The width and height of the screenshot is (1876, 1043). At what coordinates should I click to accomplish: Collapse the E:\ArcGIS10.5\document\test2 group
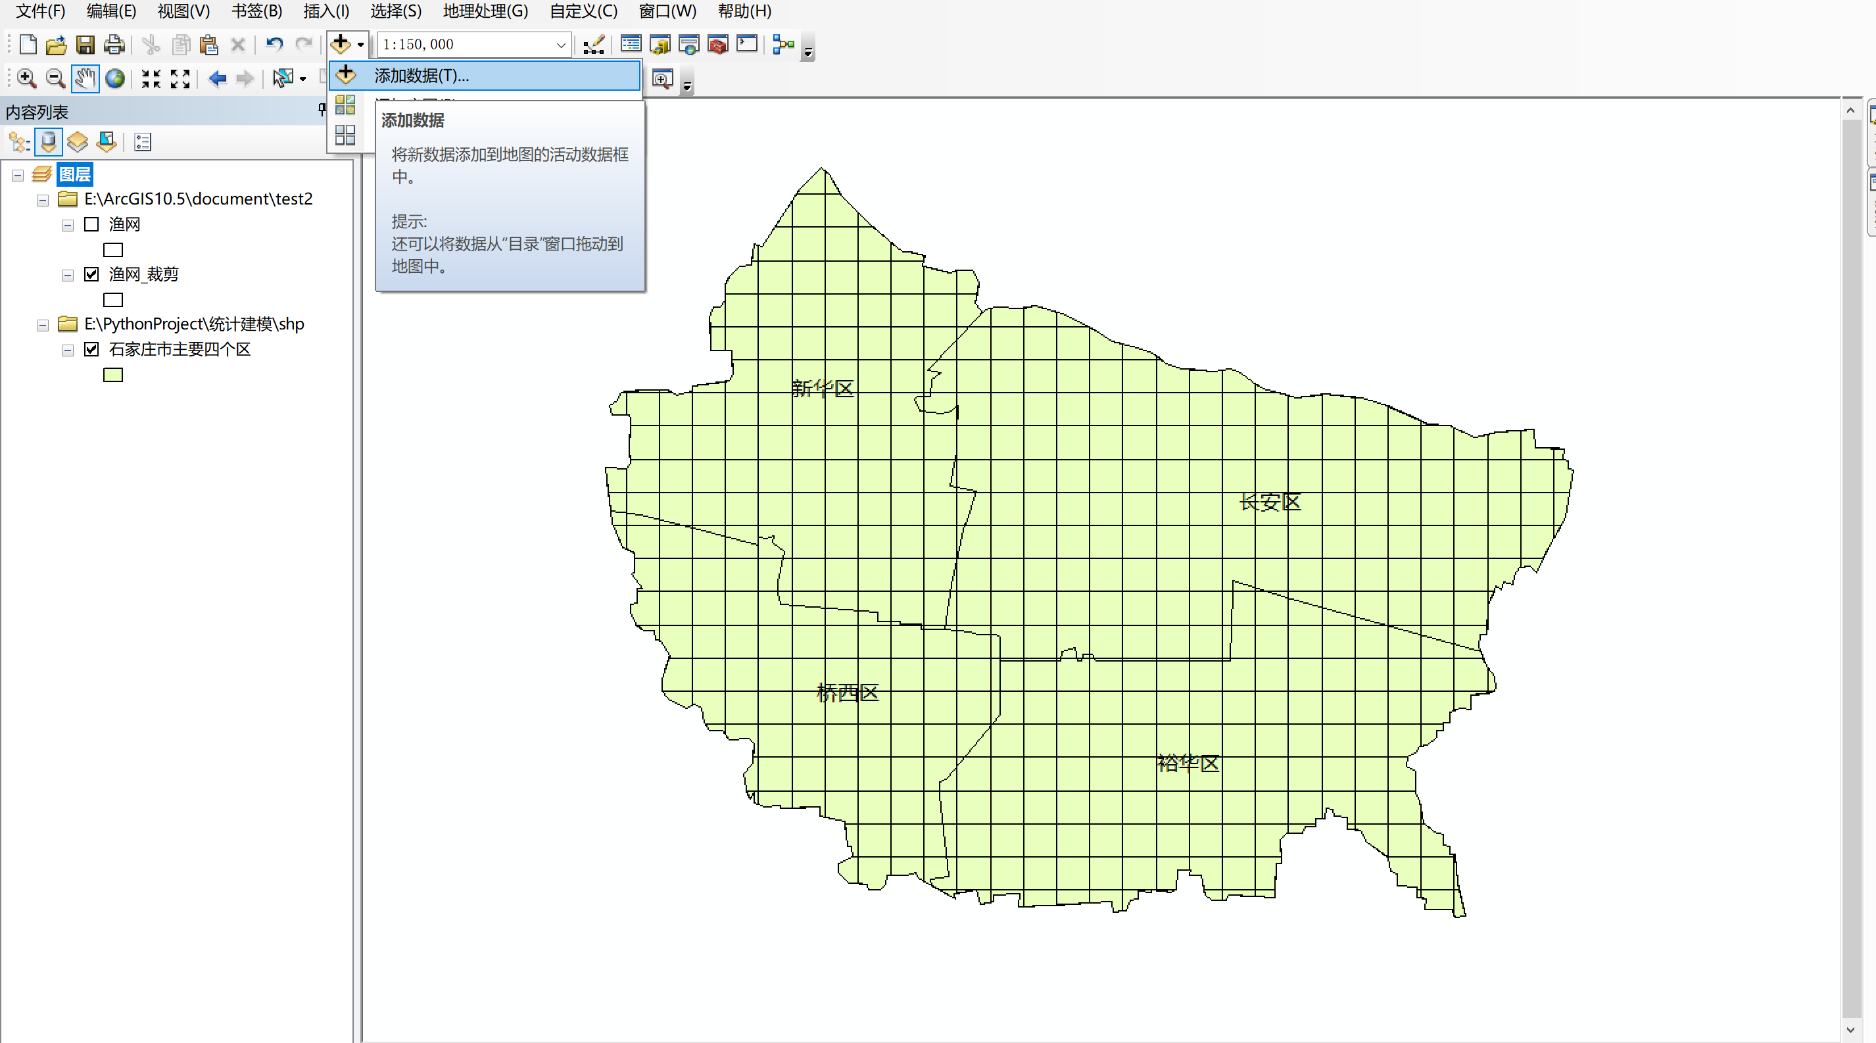tap(41, 199)
